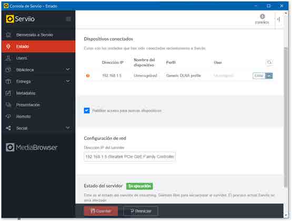Expand the Biblioteca submenu chevron
Viewport: 292px width, 221px height.
pos(68,70)
